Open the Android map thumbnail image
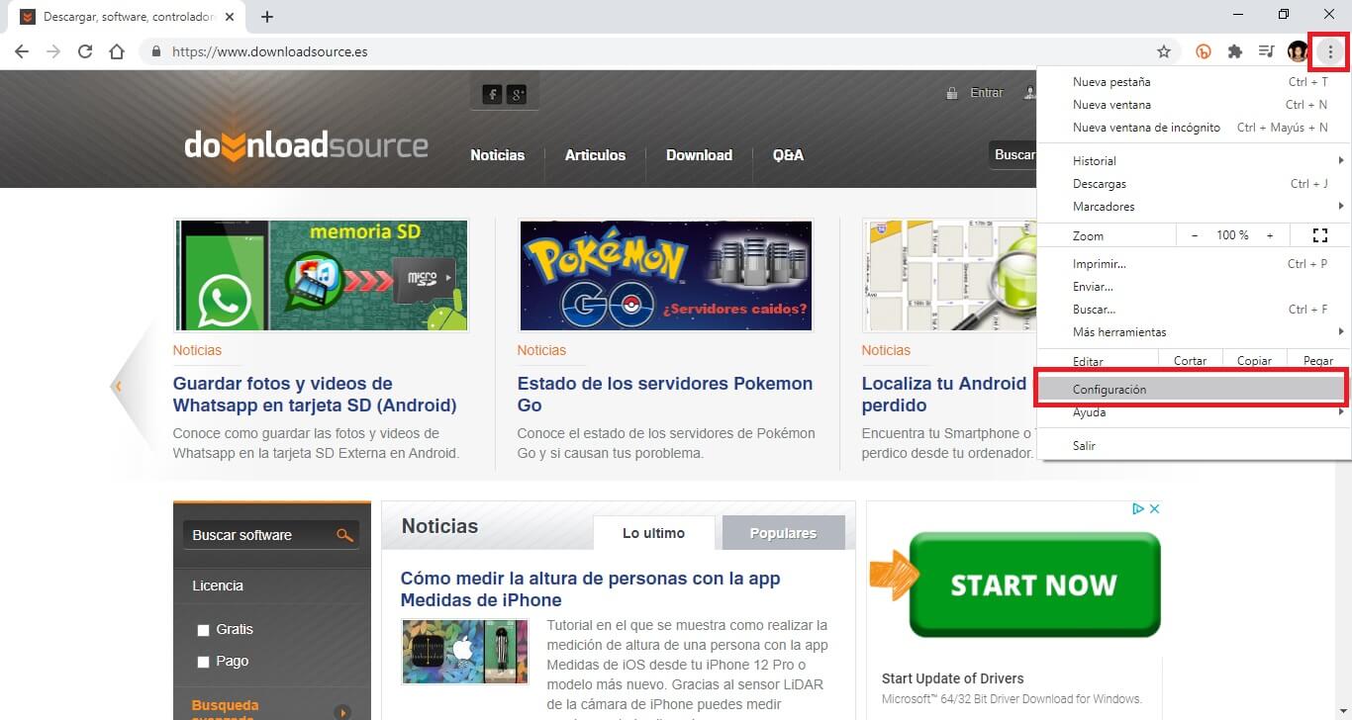 (x=949, y=275)
